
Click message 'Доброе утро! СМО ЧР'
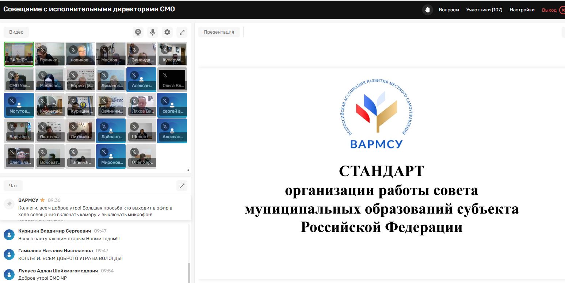(x=42, y=278)
